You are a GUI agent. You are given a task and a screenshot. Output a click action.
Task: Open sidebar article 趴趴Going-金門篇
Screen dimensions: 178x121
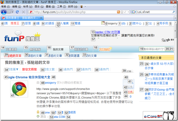(159, 94)
